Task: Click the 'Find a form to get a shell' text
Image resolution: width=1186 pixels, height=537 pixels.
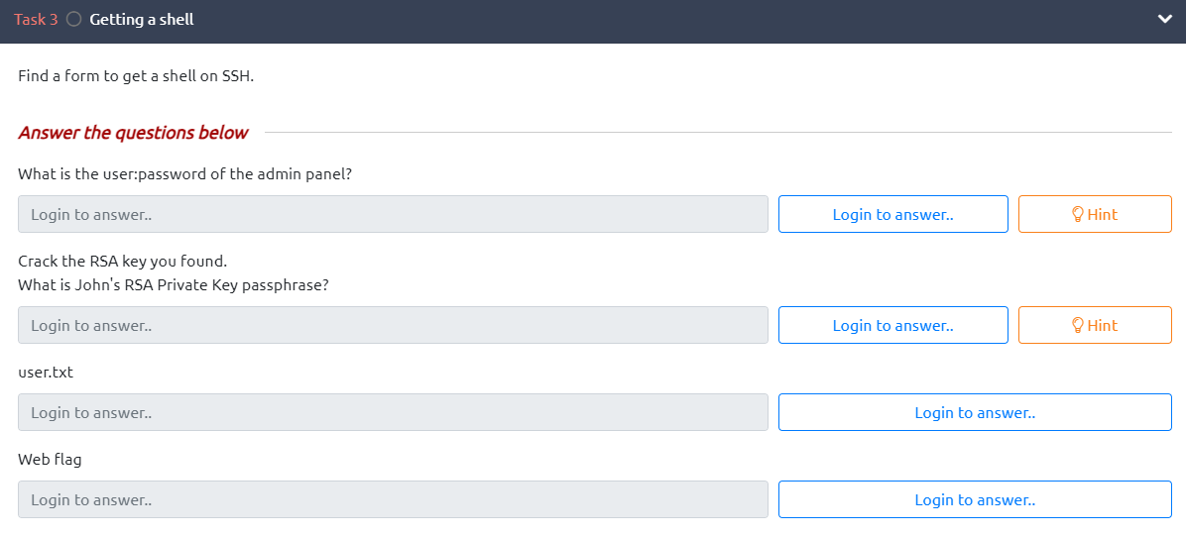Action: pos(136,75)
